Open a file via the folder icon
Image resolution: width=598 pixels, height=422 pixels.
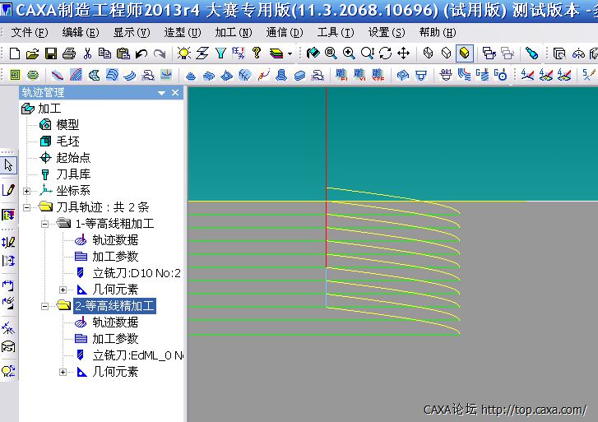coord(32,53)
